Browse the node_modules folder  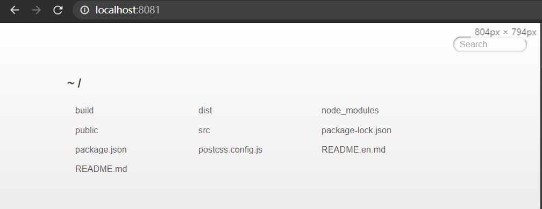(x=350, y=111)
